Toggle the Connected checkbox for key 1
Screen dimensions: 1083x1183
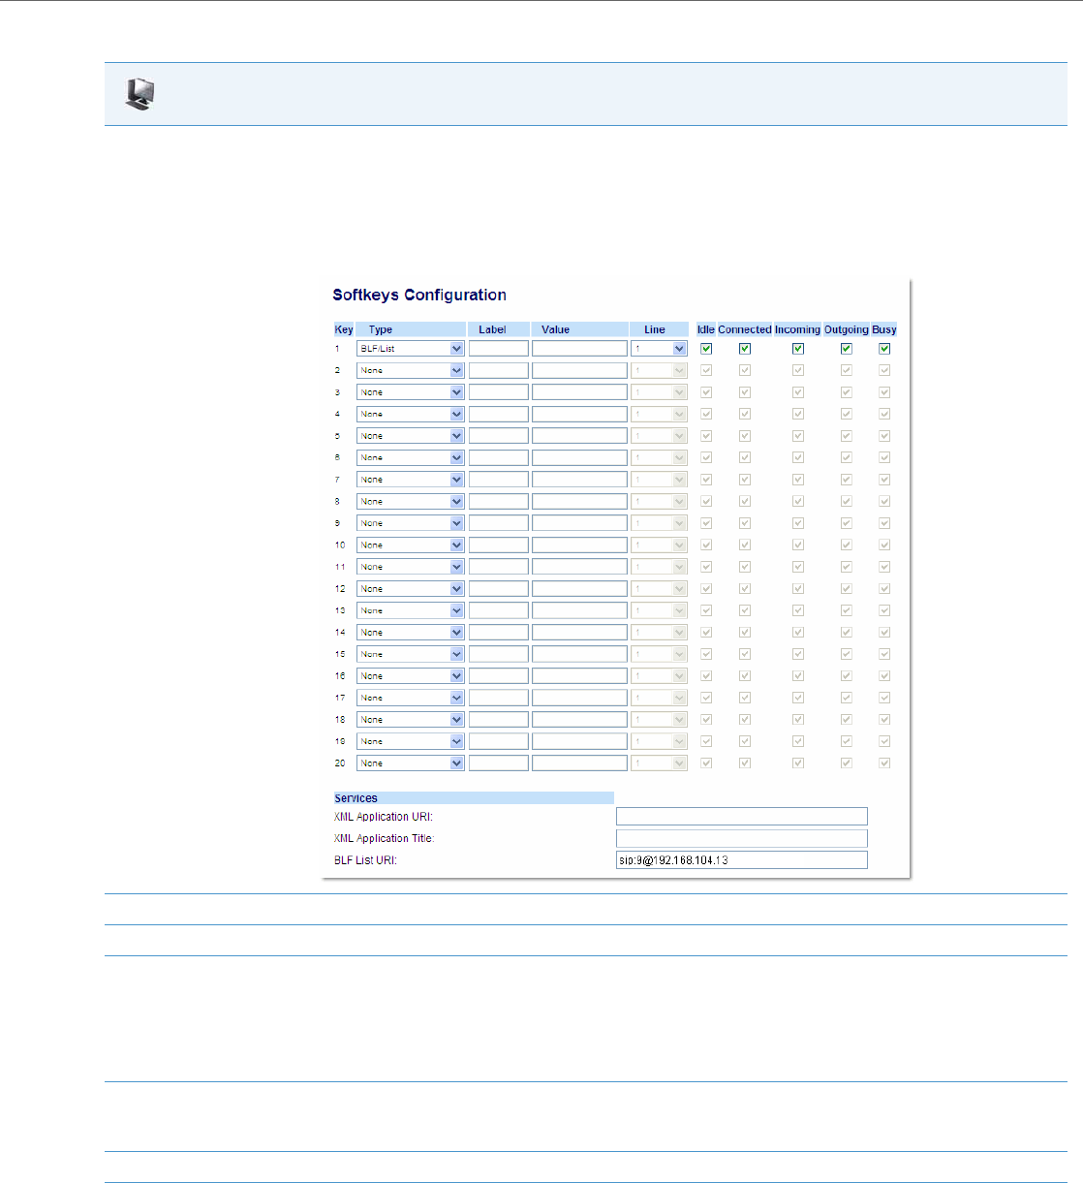(x=745, y=349)
